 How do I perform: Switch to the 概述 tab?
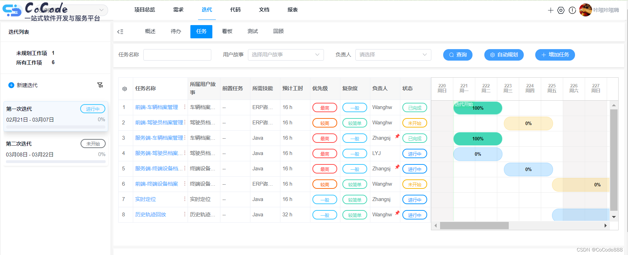point(150,31)
